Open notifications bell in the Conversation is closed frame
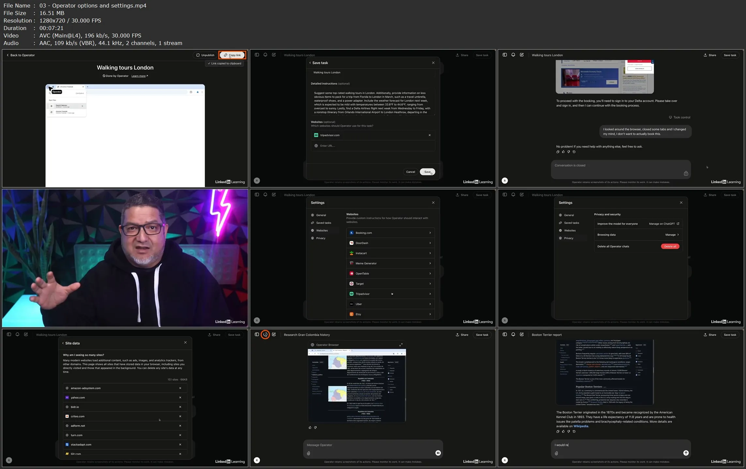Screen dimensions: 746x469 (513, 55)
